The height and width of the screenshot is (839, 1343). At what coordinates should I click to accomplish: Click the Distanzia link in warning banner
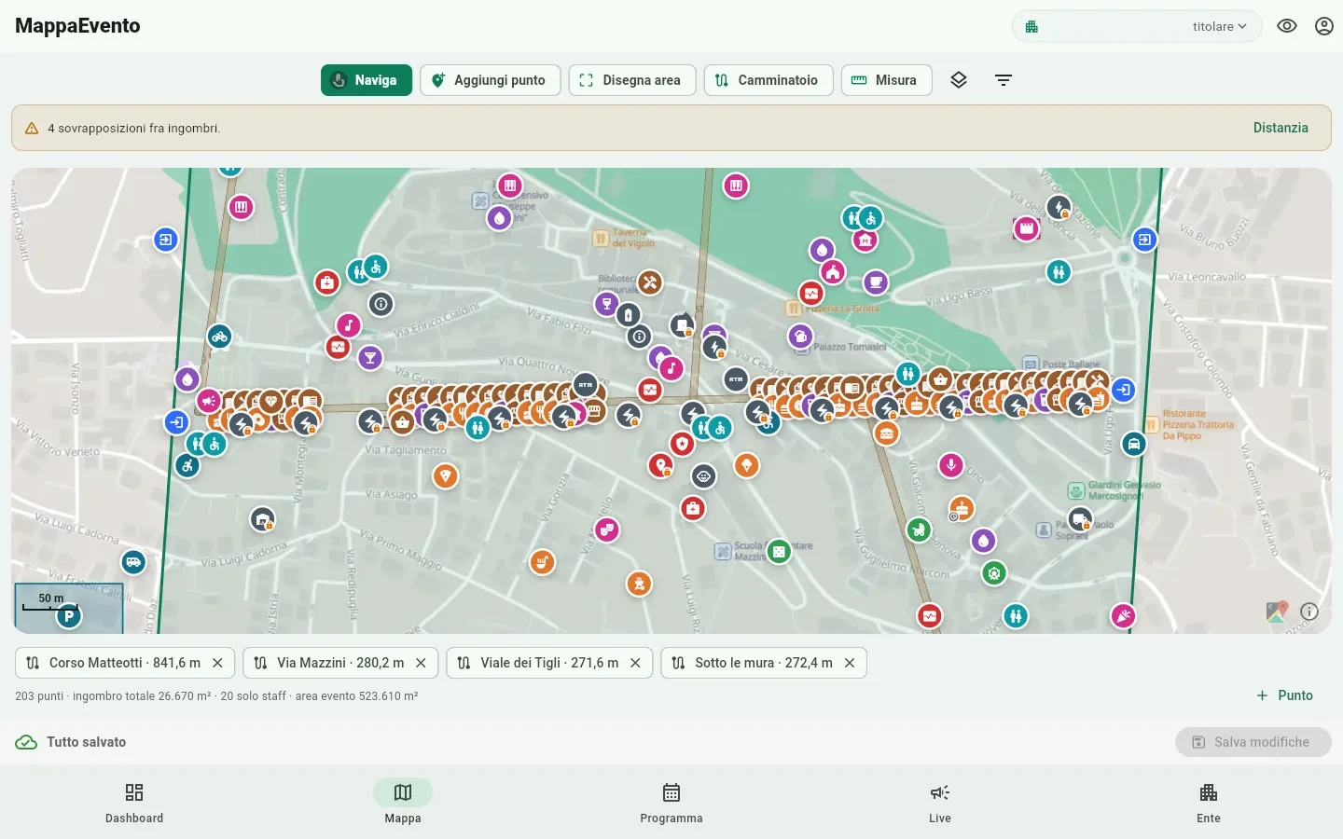[x=1281, y=128]
